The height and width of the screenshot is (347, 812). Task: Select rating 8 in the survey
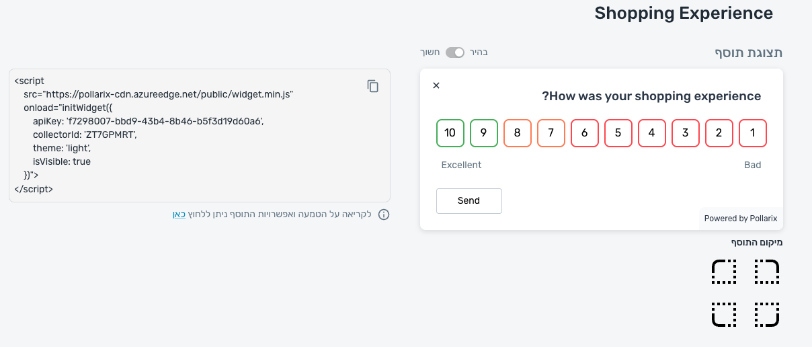pos(518,133)
